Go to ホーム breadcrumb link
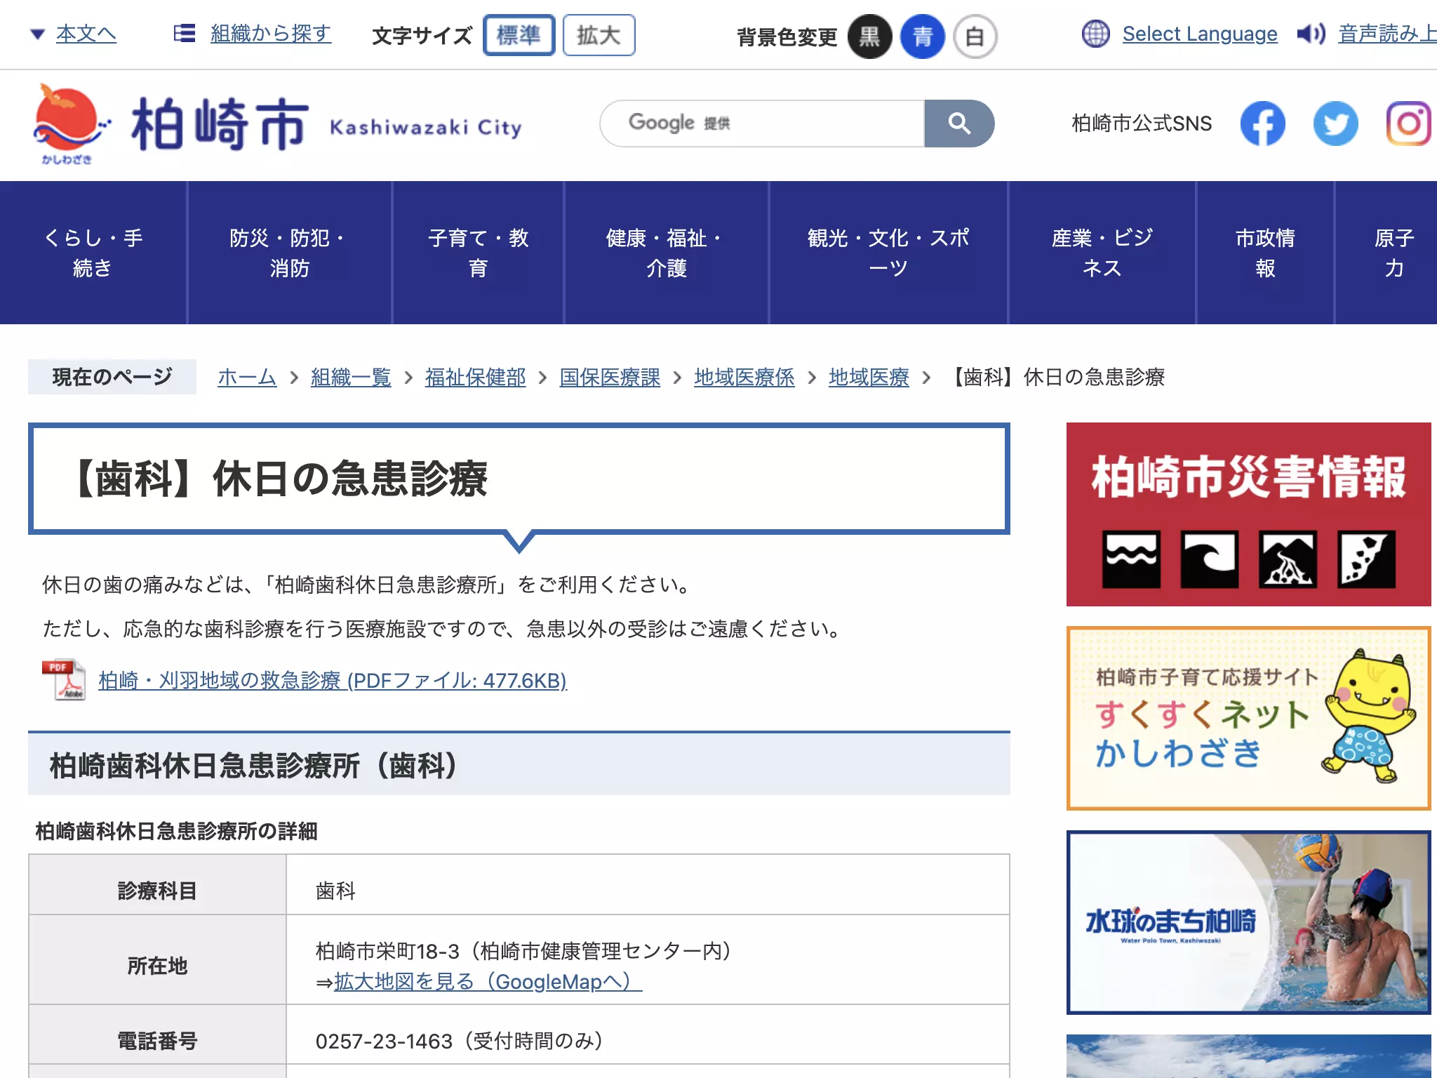This screenshot has height=1078, width=1437. pyautogui.click(x=247, y=377)
